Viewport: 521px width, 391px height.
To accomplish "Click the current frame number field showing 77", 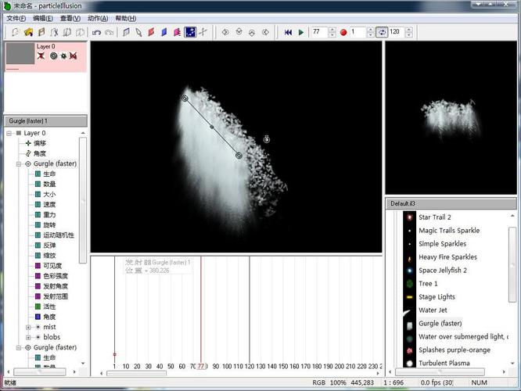I will [318, 32].
